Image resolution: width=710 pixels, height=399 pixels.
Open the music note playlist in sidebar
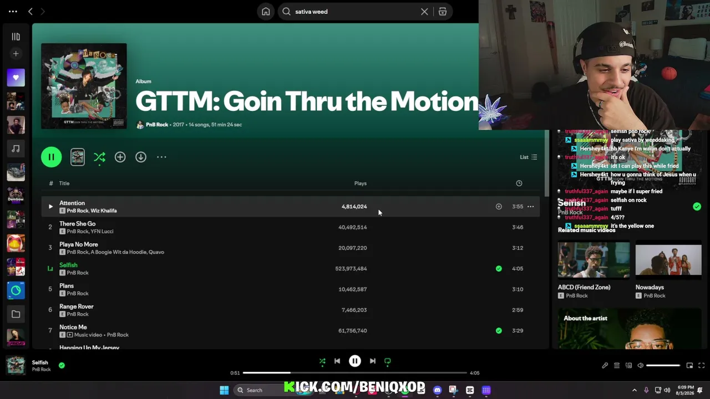coord(16,149)
